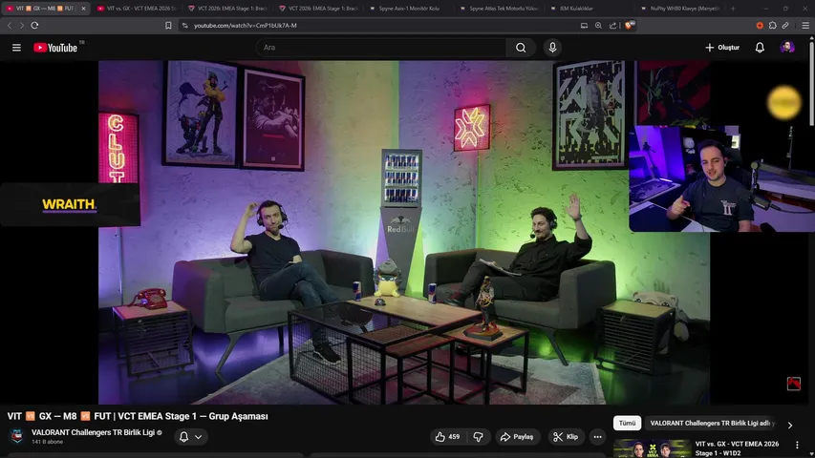Open YouTube notifications bell in the header
This screenshot has width=815, height=458.
pyautogui.click(x=760, y=48)
